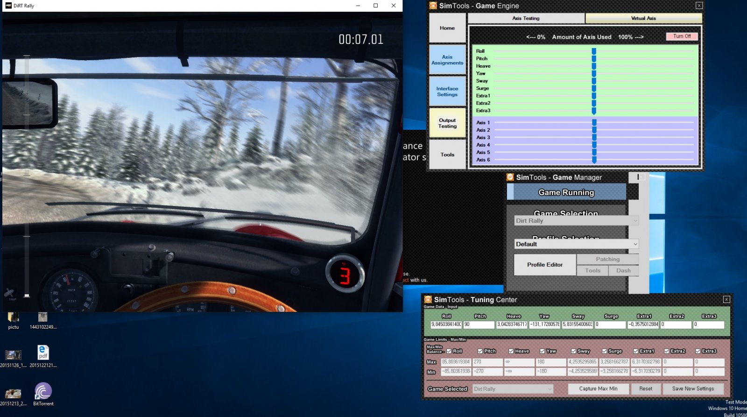Viewport: 747px width, 417px height.
Task: Click the Surge game data input field
Action: 610,325
